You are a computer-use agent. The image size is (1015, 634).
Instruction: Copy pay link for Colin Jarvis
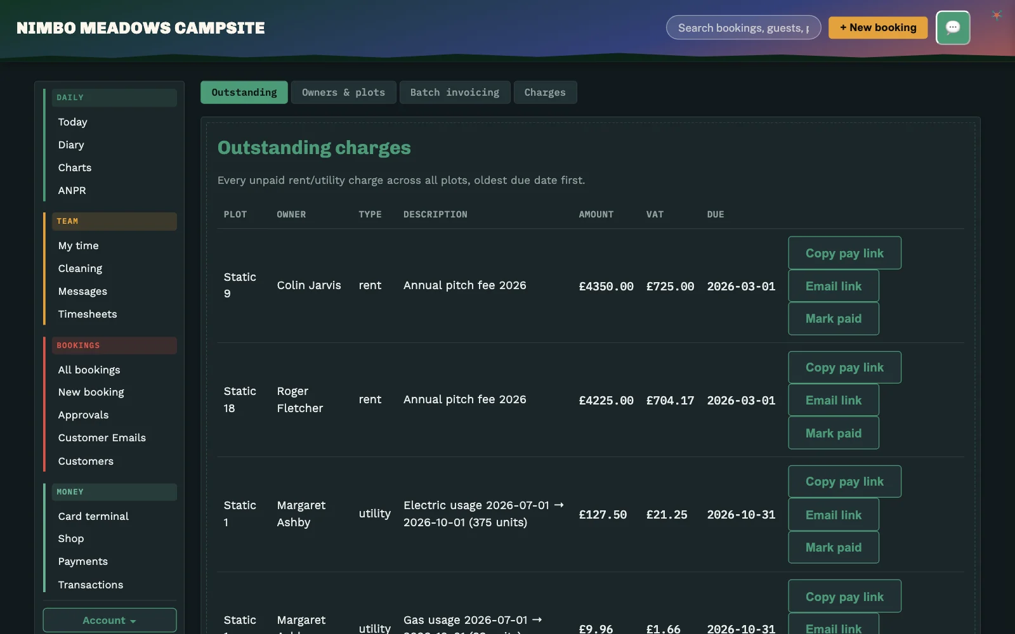[844, 253]
